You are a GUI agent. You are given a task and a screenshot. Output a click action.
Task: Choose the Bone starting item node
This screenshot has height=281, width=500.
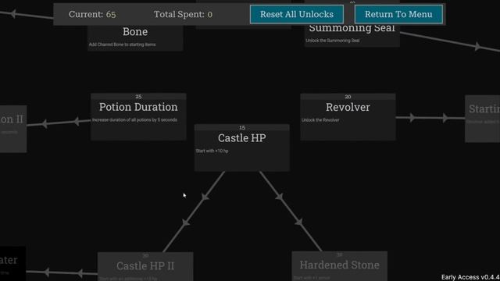click(x=135, y=37)
